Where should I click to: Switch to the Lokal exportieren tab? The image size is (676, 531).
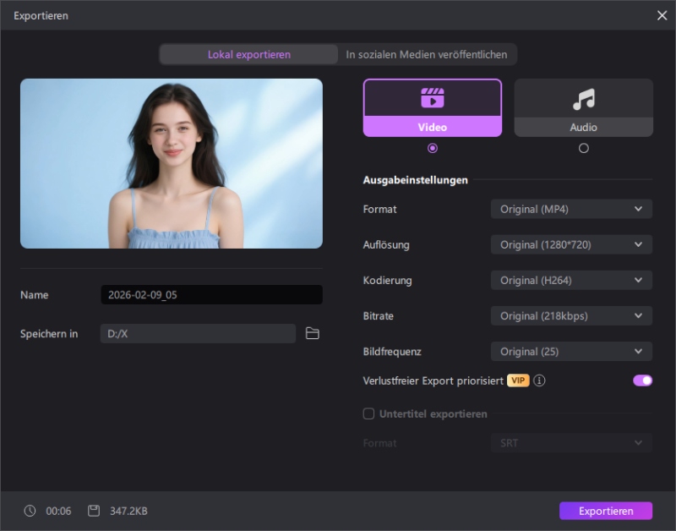coord(248,53)
